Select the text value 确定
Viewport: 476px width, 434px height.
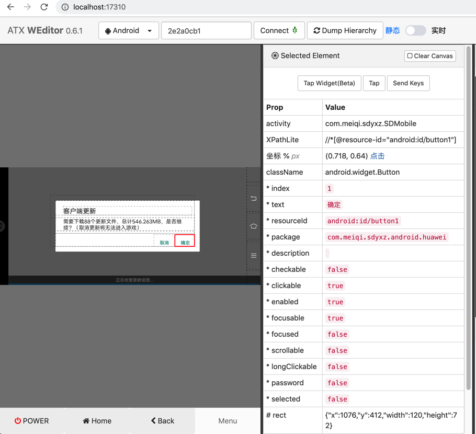(334, 204)
